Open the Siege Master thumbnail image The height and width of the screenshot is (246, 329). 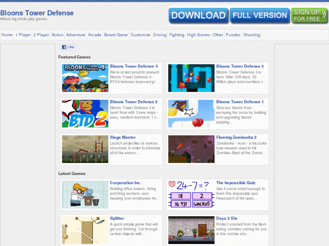[85, 149]
